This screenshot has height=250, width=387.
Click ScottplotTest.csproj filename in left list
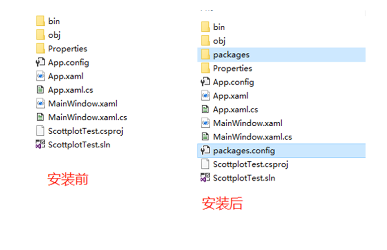[86, 131]
